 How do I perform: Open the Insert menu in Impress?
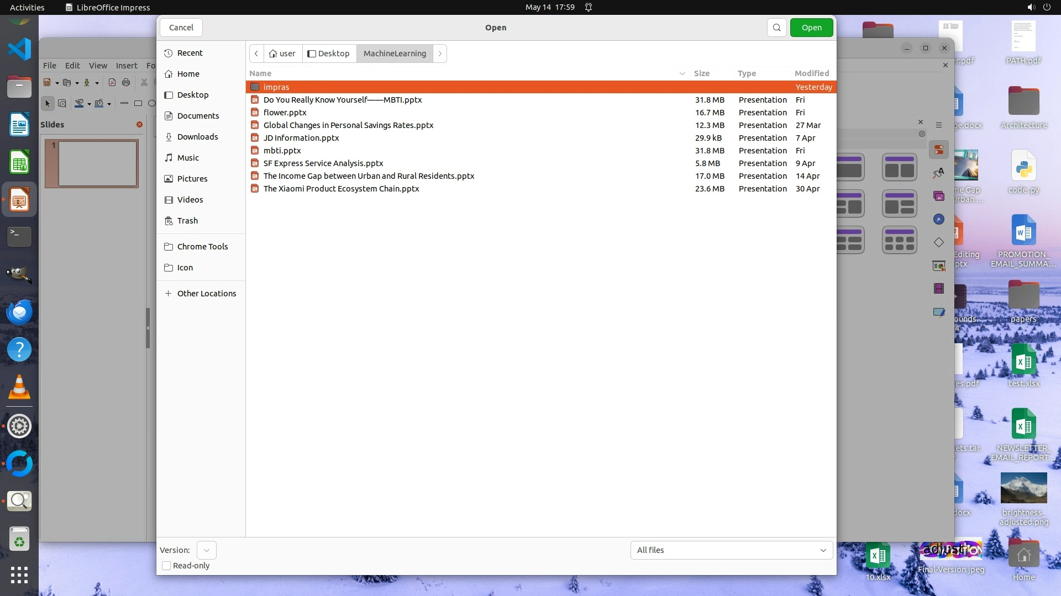[126, 66]
